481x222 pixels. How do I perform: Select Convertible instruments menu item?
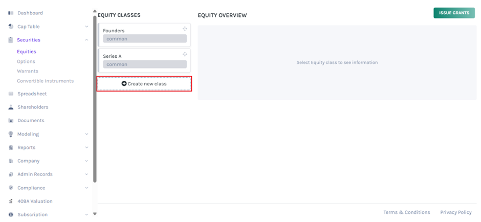click(x=45, y=81)
